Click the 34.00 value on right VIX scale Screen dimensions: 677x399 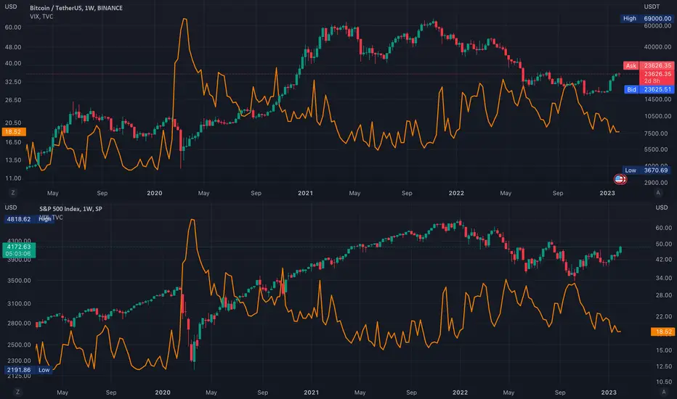664,279
